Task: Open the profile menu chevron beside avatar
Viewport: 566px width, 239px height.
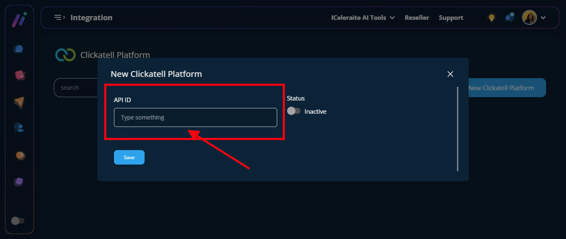Action: [543, 18]
